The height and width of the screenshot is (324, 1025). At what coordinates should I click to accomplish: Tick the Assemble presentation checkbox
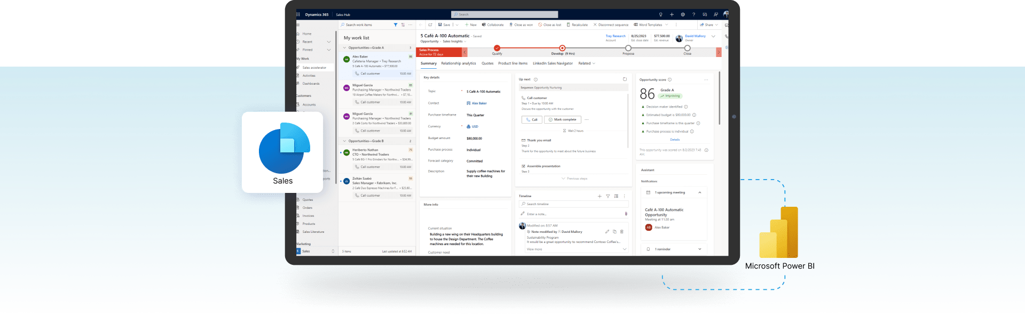[x=523, y=166]
